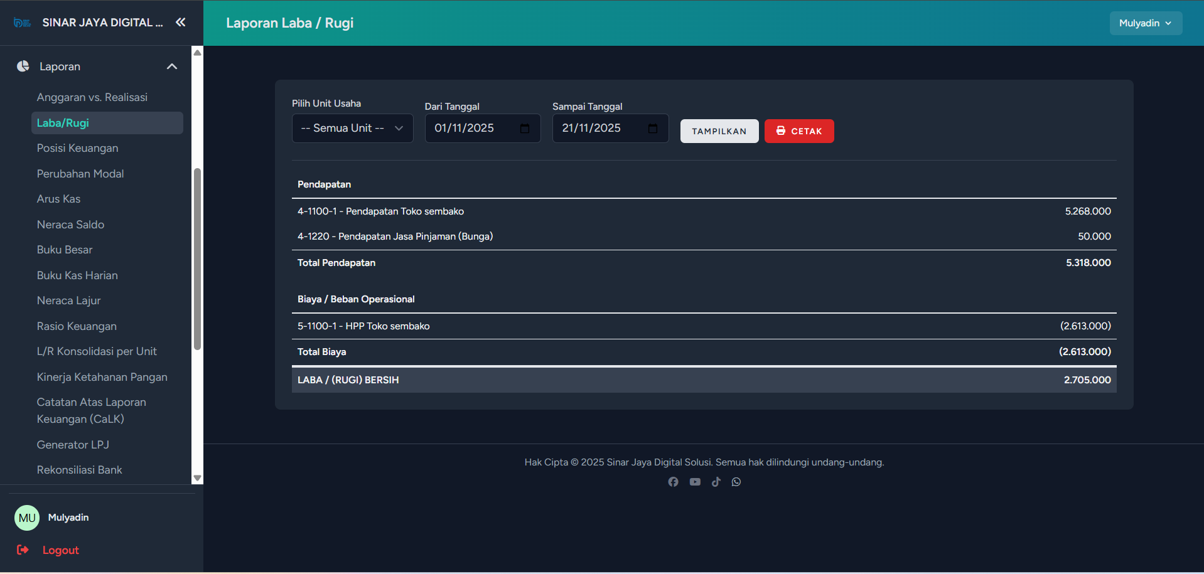Click the Sinar Jaya Digital logo icon
The image size is (1204, 574).
(23, 23)
